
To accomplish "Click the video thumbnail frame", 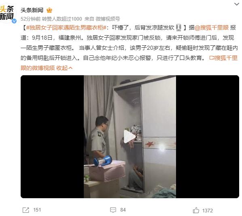I will click(130, 137).
